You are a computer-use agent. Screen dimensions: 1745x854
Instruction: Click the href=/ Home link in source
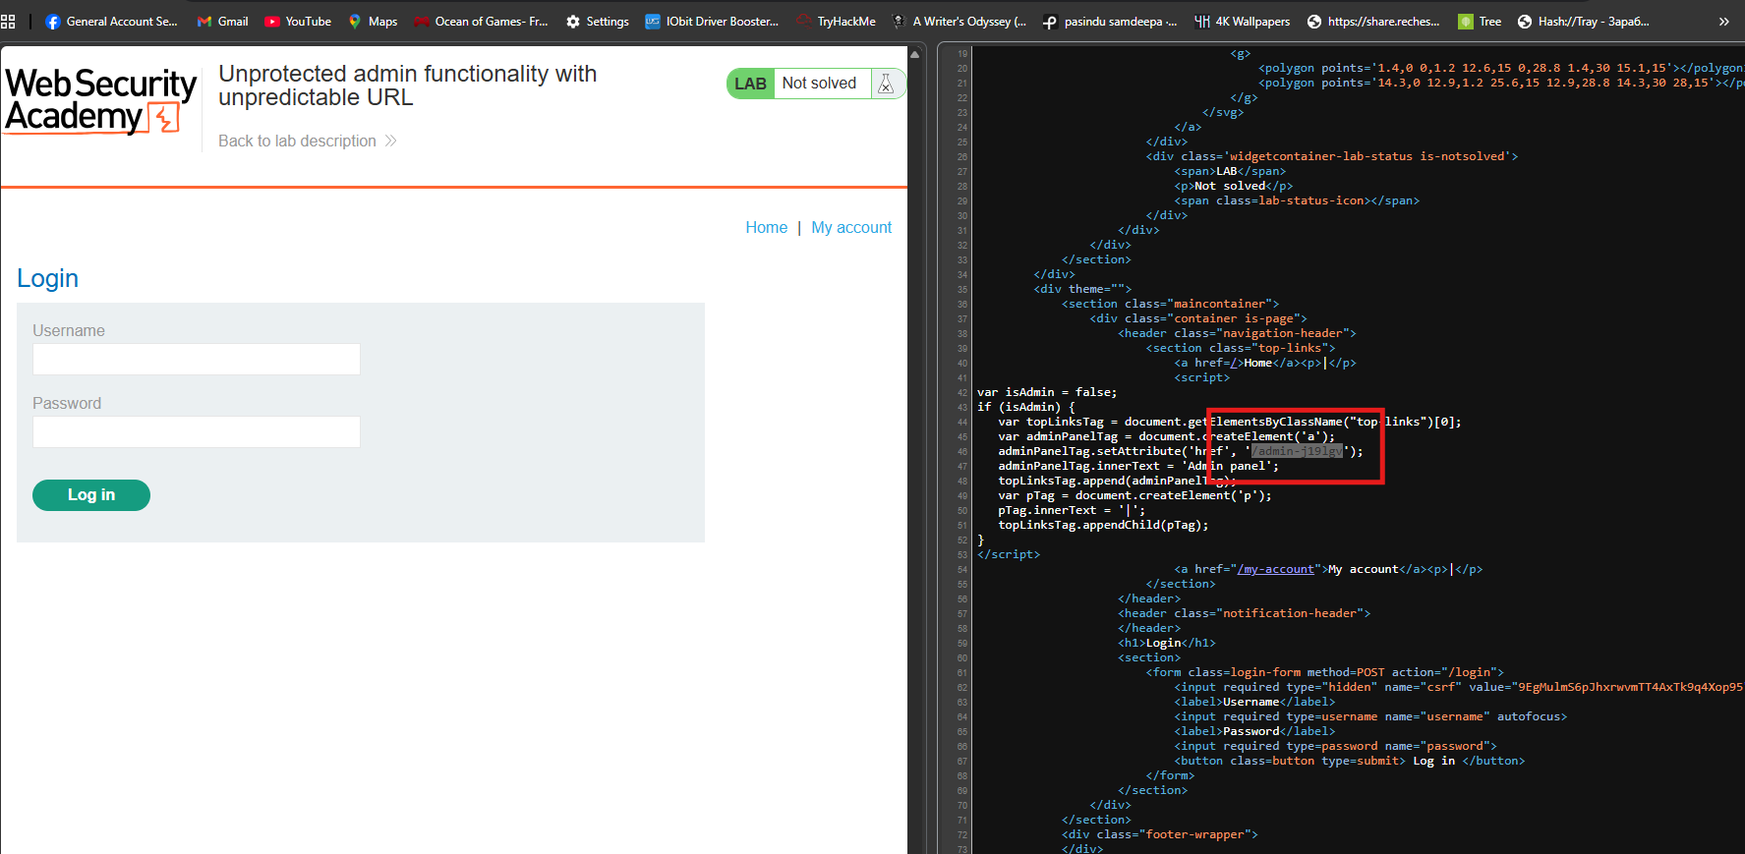tap(1234, 363)
